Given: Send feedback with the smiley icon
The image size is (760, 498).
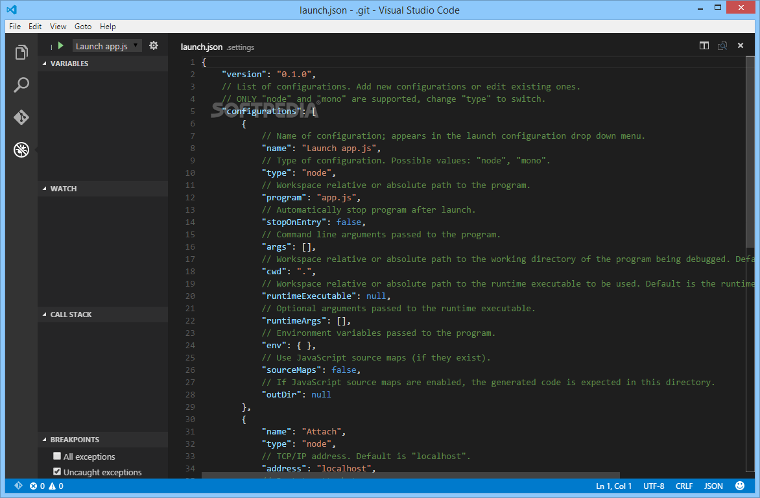Looking at the screenshot, I should point(740,486).
